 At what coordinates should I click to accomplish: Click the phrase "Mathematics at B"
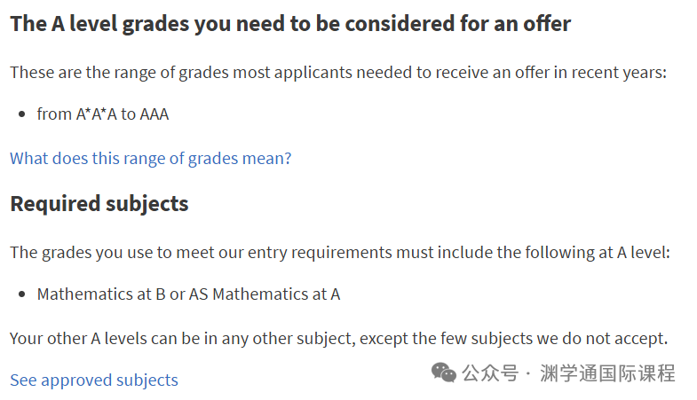click(x=101, y=294)
